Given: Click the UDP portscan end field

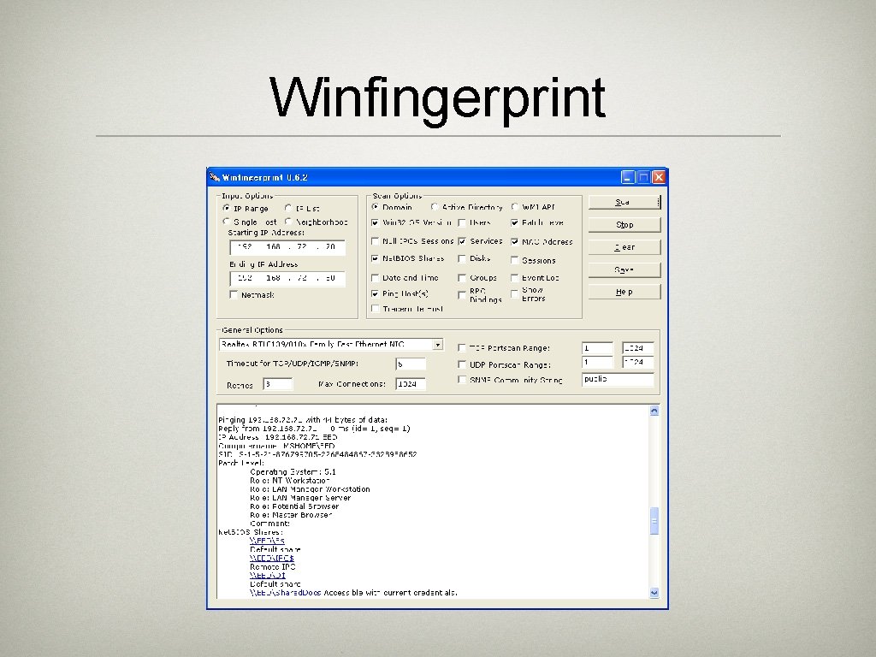Looking at the screenshot, I should [x=638, y=362].
